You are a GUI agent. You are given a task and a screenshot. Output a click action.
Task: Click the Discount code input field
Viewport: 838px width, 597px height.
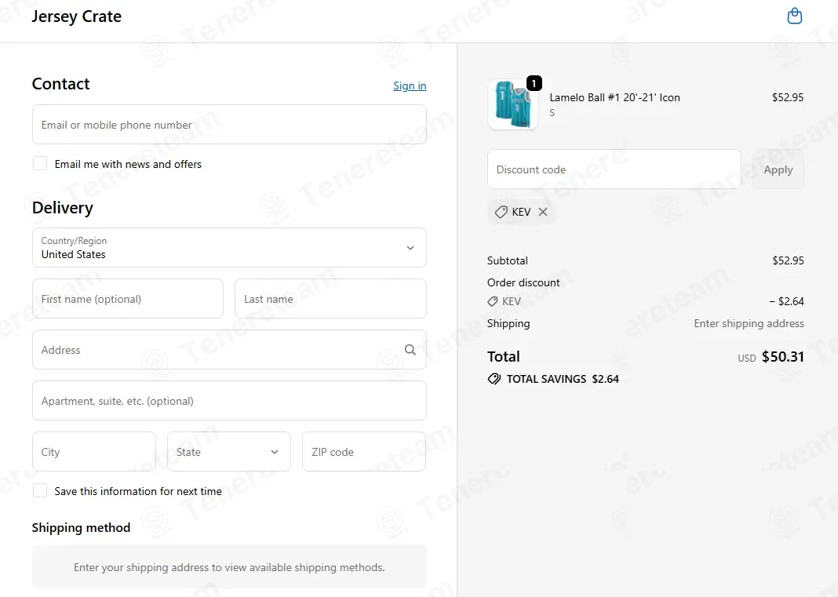614,169
